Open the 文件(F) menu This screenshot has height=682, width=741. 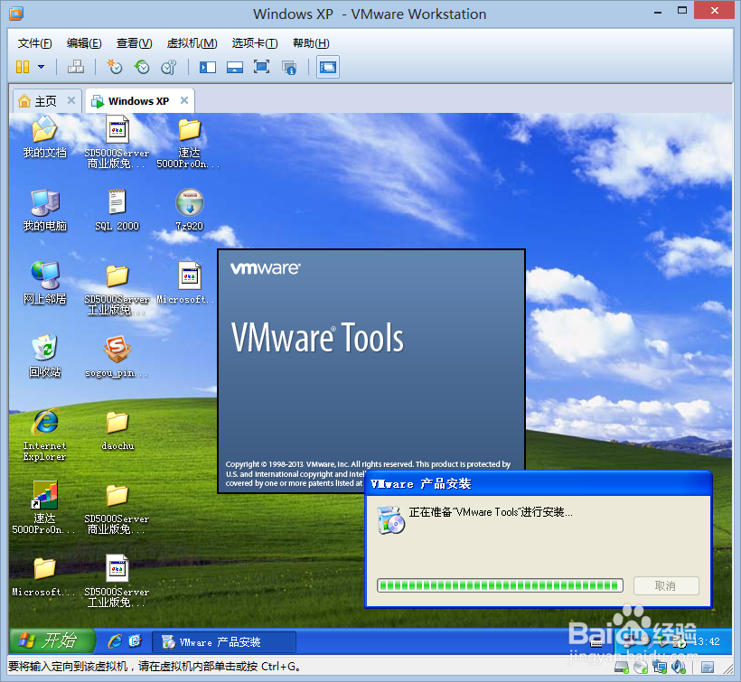tap(34, 43)
